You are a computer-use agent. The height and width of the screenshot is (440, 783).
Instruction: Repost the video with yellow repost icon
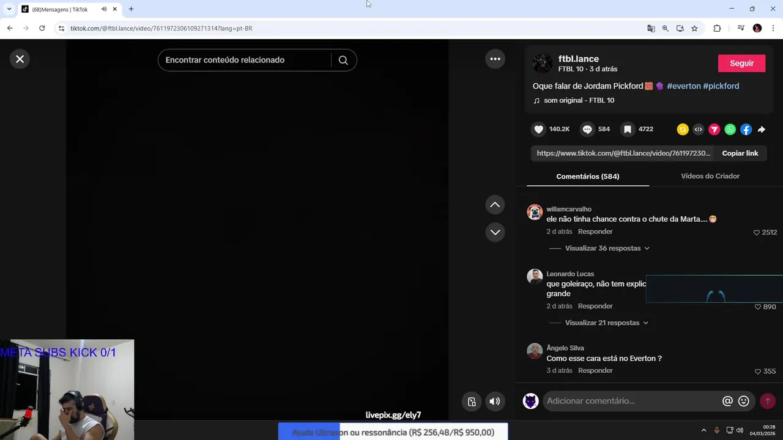[x=683, y=129]
